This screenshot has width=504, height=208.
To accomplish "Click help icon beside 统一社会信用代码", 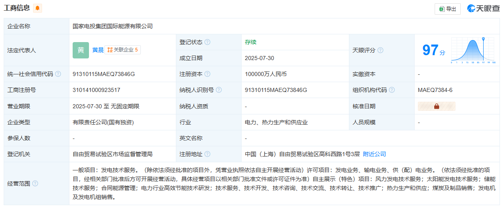I will (x=58, y=74).
